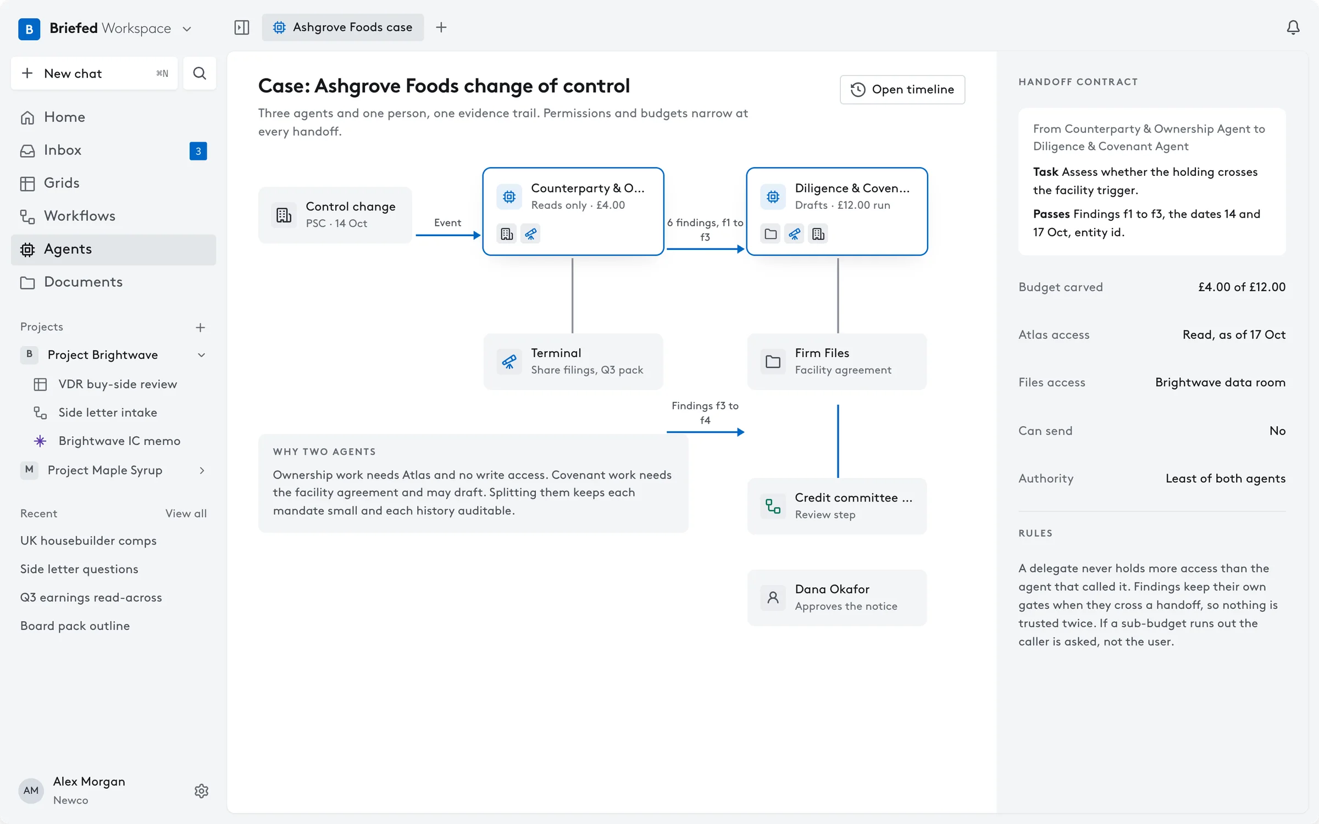The image size is (1319, 824).
Task: Click the Briefed logo icon
Action: (29, 29)
